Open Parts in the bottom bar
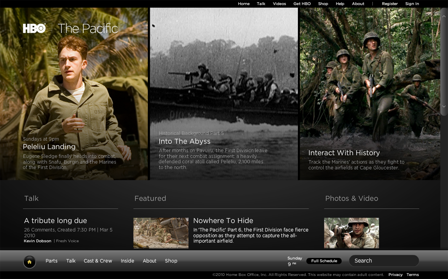 click(x=52, y=261)
